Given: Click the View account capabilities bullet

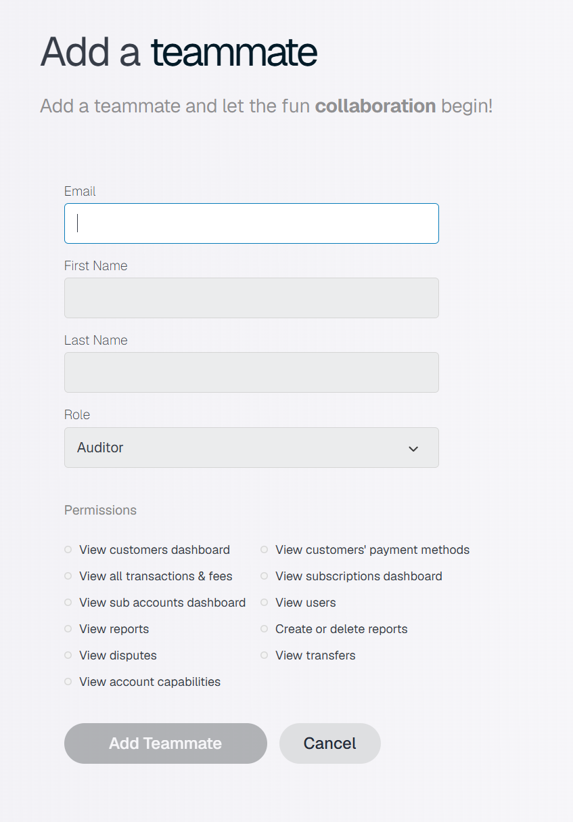Looking at the screenshot, I should click(x=68, y=682).
